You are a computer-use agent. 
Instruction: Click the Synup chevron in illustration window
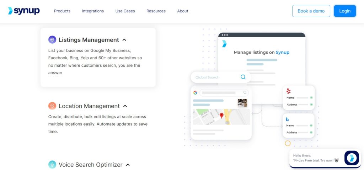224,44
